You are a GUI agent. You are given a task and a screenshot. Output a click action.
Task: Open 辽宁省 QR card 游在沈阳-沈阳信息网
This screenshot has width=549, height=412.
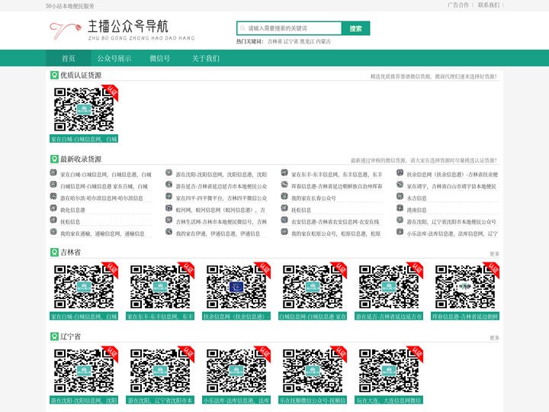point(84,375)
